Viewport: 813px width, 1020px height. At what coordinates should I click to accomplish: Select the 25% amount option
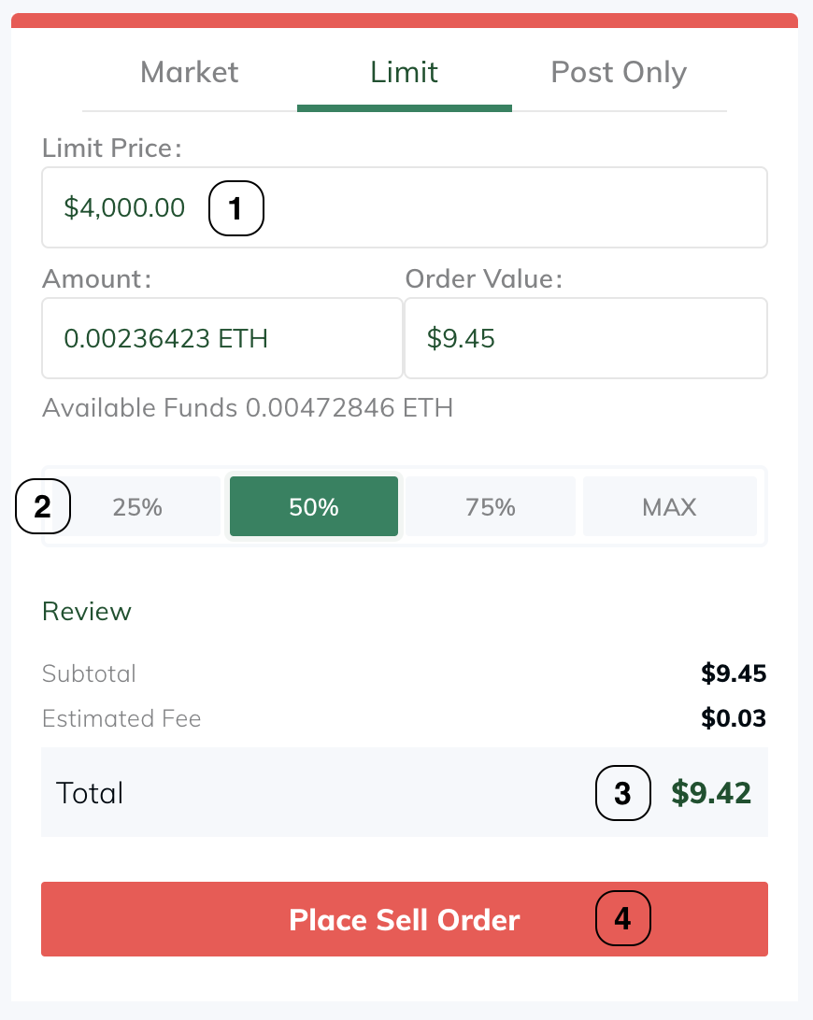[136, 506]
